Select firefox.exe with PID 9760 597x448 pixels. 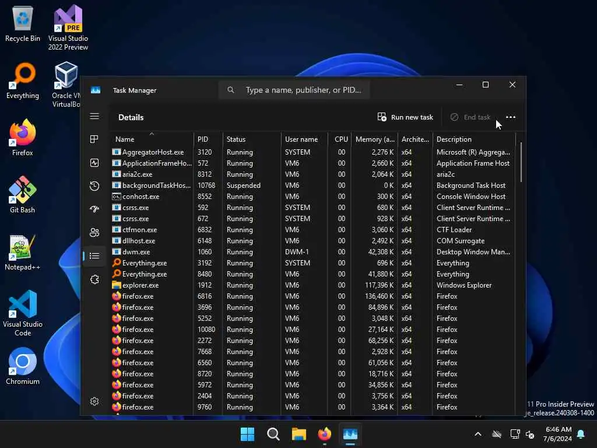pos(313,407)
